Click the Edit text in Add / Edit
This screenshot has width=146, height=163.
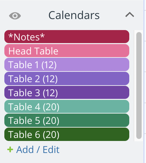click(51, 150)
